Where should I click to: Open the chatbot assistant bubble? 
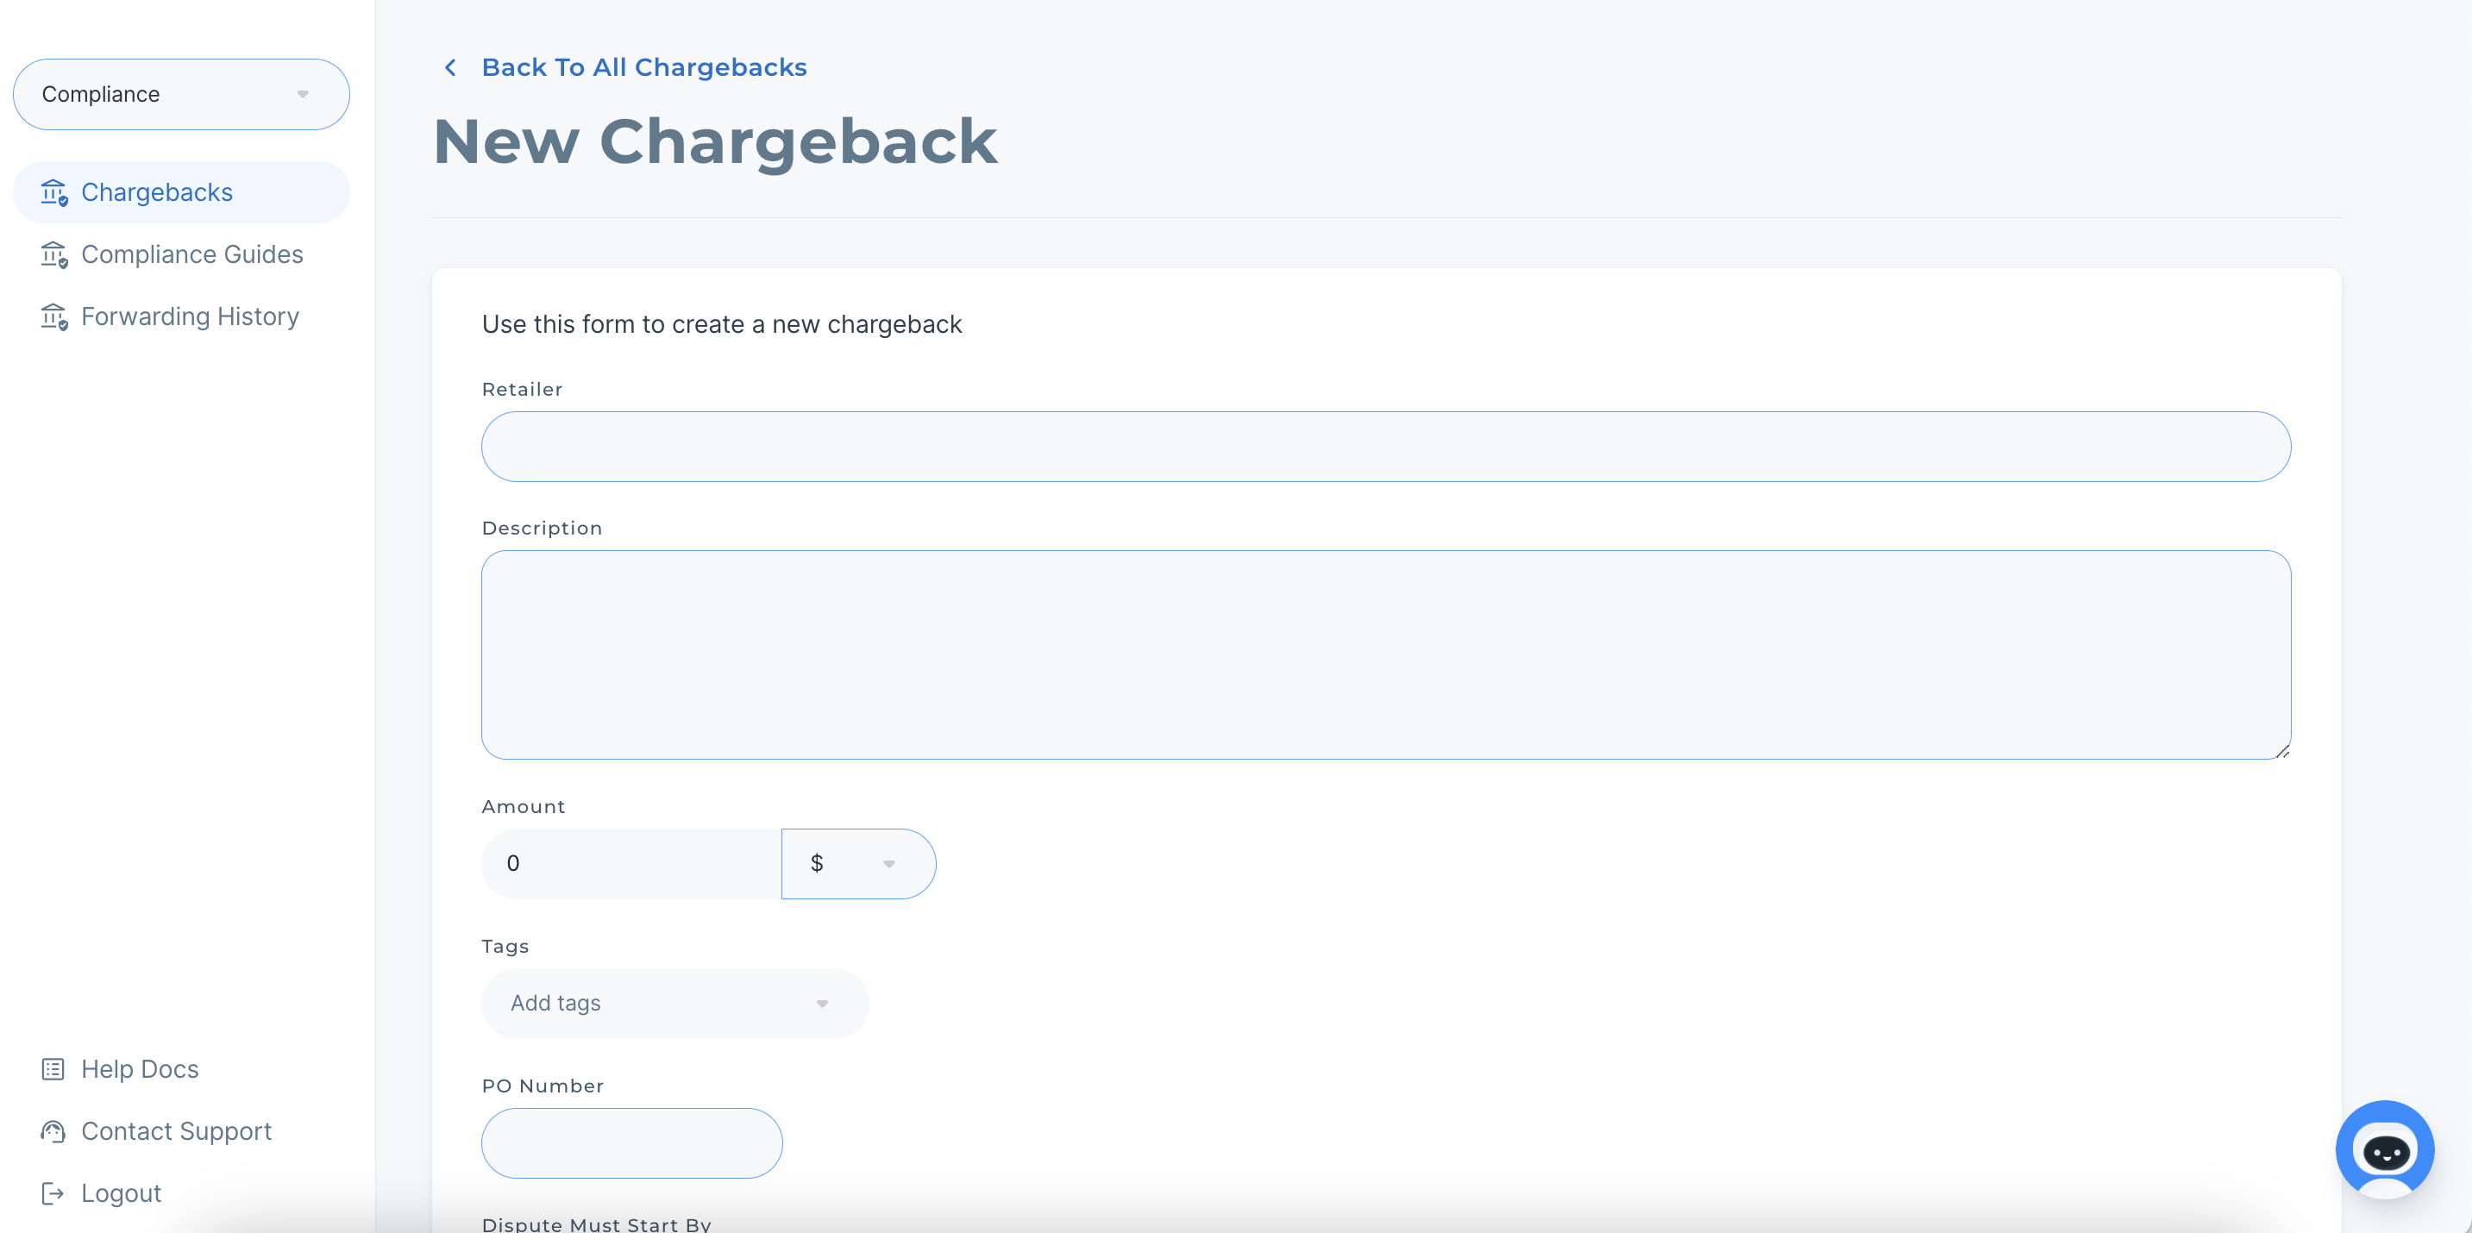tap(2384, 1149)
